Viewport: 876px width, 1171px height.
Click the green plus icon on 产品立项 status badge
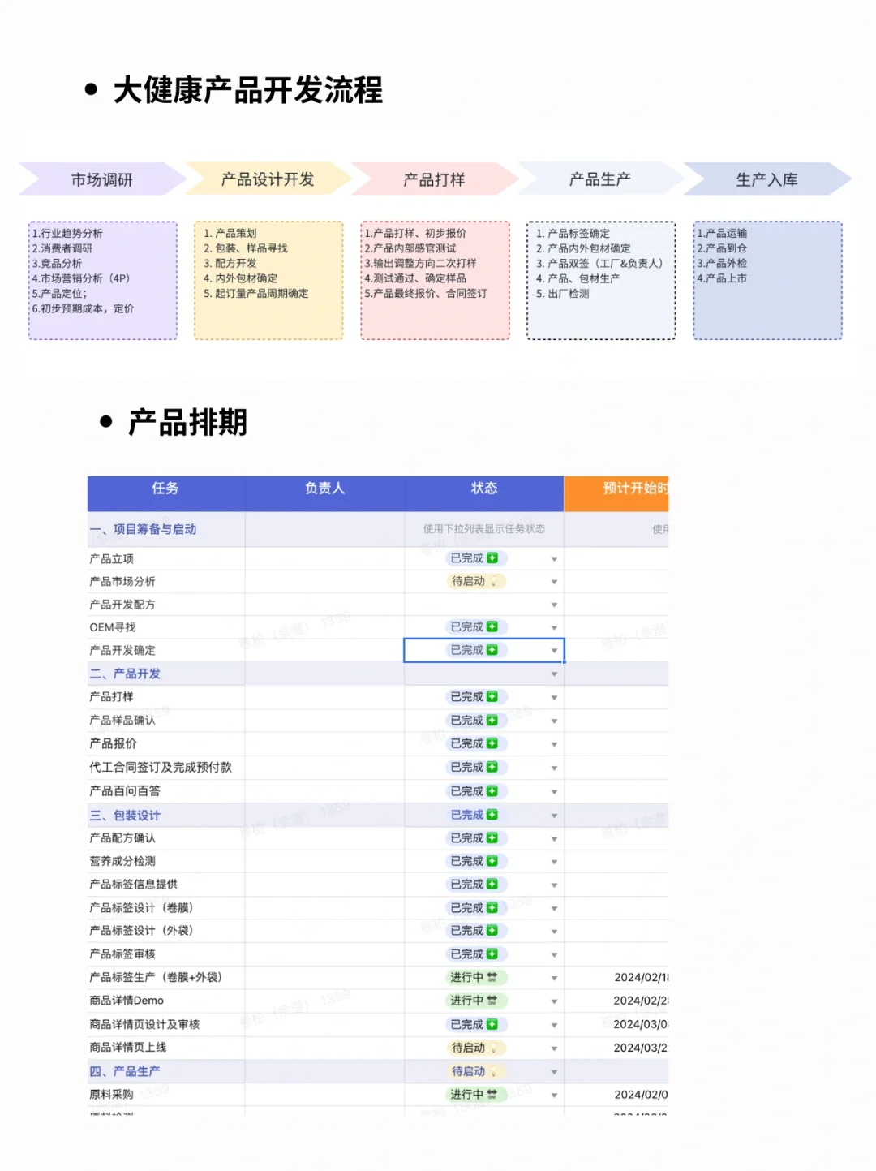tap(492, 558)
